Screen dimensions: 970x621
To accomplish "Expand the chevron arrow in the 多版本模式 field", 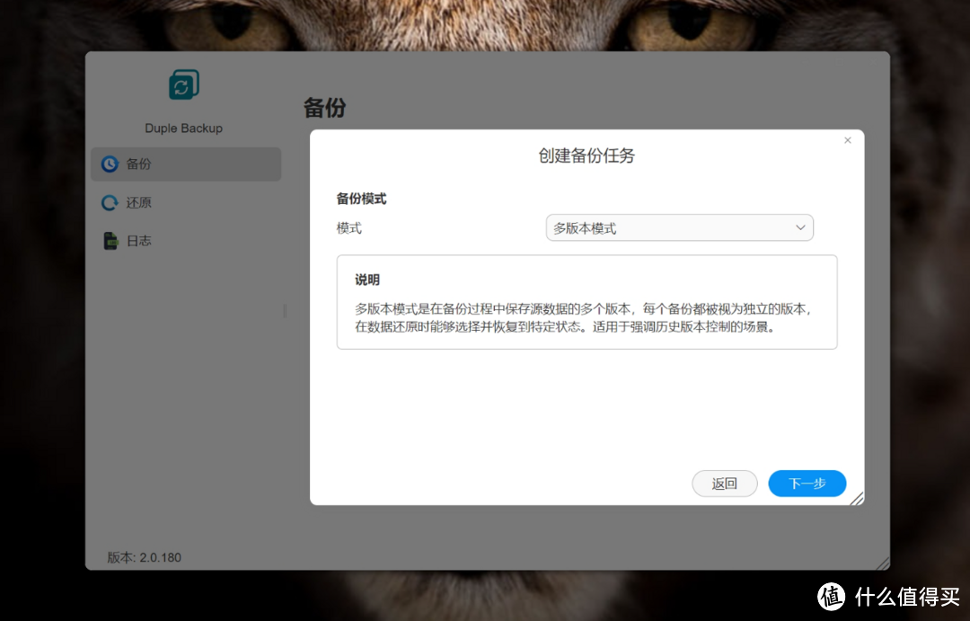I will [x=800, y=228].
